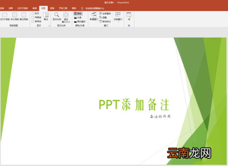This screenshot has width=228, height=166.
Task: Click Move Split (移动拆分)
Action: tap(105, 21)
